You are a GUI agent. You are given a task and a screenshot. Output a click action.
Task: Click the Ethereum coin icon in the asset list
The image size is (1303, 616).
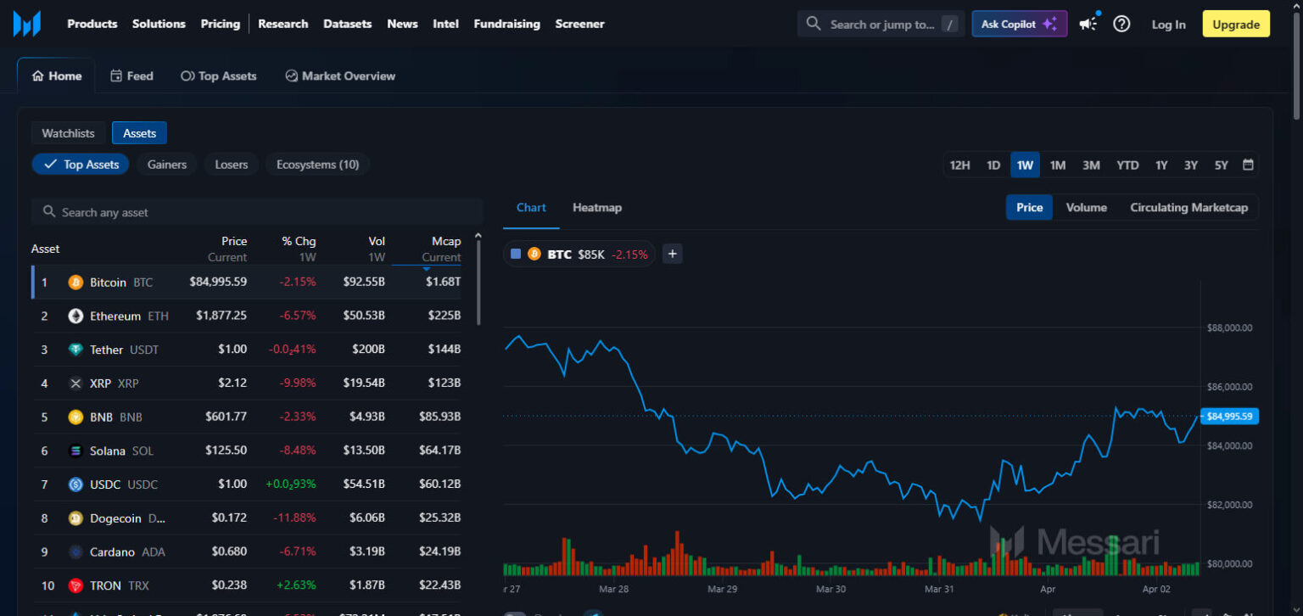(x=75, y=316)
